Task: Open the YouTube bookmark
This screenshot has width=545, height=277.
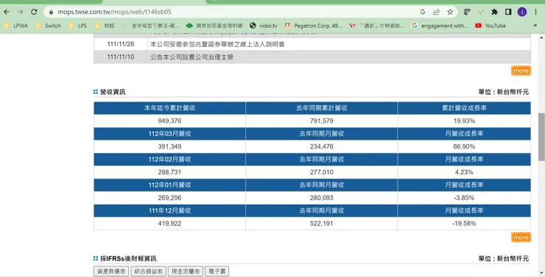Action: 490,26
